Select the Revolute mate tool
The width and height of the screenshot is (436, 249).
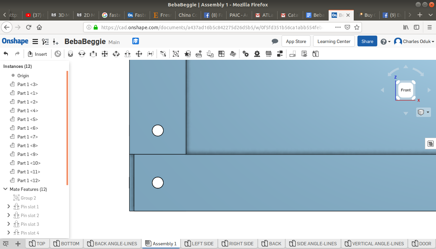(82, 54)
